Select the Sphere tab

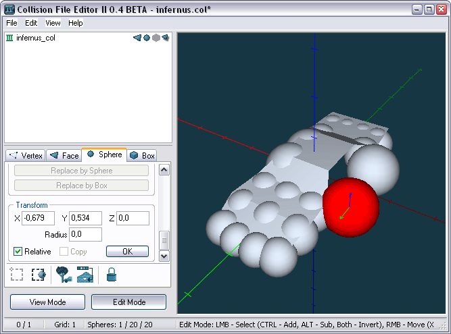[104, 155]
